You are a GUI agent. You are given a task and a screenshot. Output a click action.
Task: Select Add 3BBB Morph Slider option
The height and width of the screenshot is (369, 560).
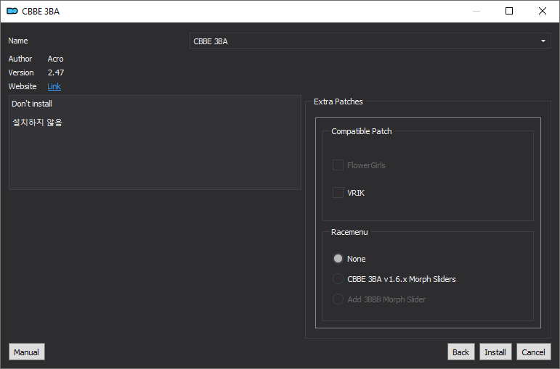(x=338, y=299)
